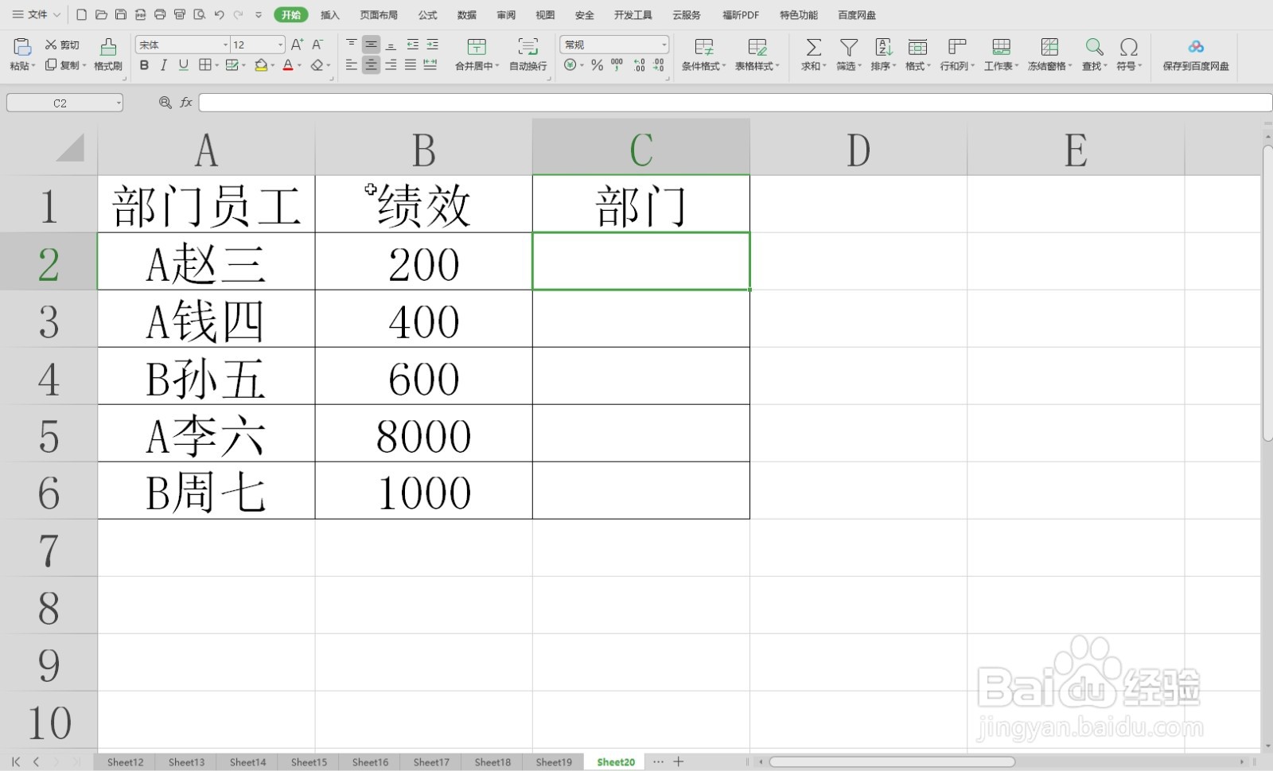Image resolution: width=1273 pixels, height=771 pixels.
Task: Expand the Name Box dropdown arrow
Action: pyautogui.click(x=119, y=103)
